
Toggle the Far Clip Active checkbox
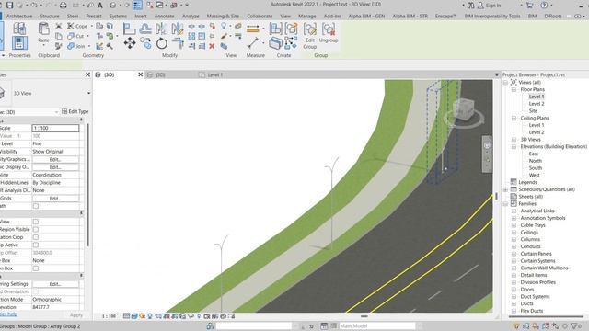click(x=36, y=245)
